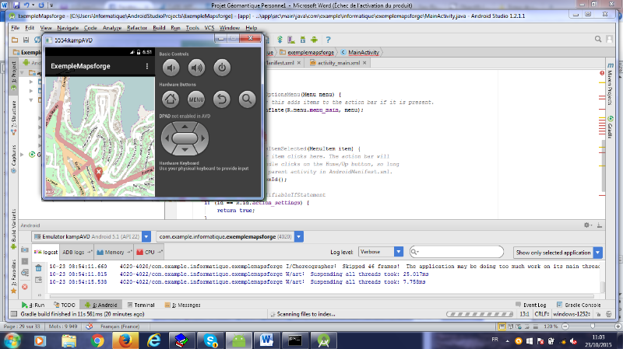Screen dimensions: 623x349
Task: Click the emulator power button
Action: click(x=222, y=68)
